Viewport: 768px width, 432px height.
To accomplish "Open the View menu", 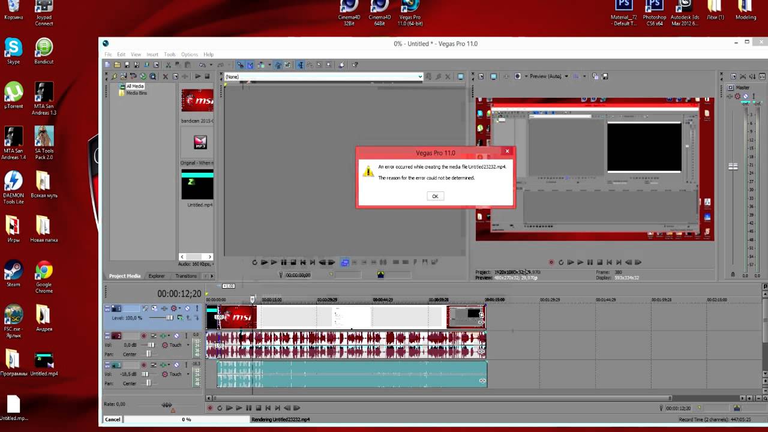I will coord(136,55).
